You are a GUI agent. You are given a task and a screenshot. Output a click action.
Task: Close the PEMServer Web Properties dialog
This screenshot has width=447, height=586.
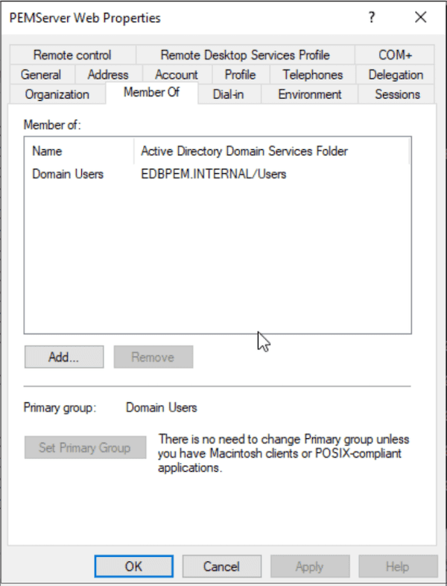pyautogui.click(x=420, y=18)
